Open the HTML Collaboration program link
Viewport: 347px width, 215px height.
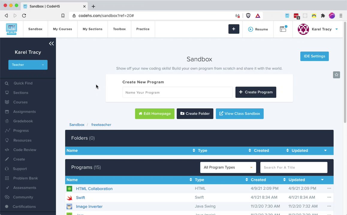point(94,189)
